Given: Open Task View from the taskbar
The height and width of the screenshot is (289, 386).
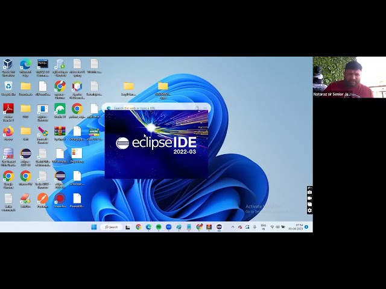Looking at the screenshot, I should click(x=127, y=228).
